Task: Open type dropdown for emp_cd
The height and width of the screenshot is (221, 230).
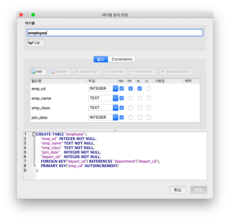Action: pyautogui.click(x=116, y=89)
